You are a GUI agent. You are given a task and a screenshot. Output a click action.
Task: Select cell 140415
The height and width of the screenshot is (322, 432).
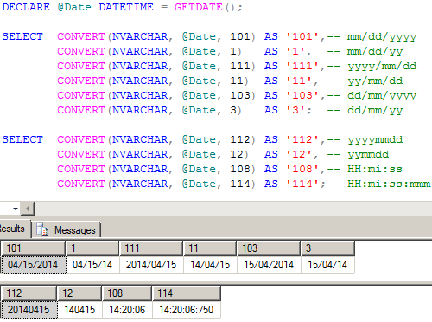point(79,310)
